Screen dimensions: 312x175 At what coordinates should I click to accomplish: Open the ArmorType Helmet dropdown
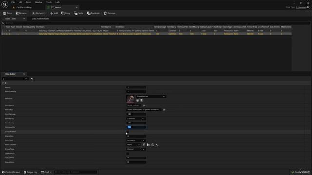(136, 149)
